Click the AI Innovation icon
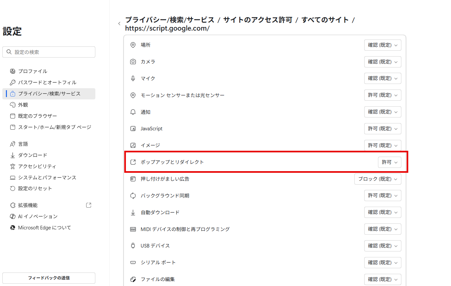This screenshot has height=286, width=451. (13, 217)
